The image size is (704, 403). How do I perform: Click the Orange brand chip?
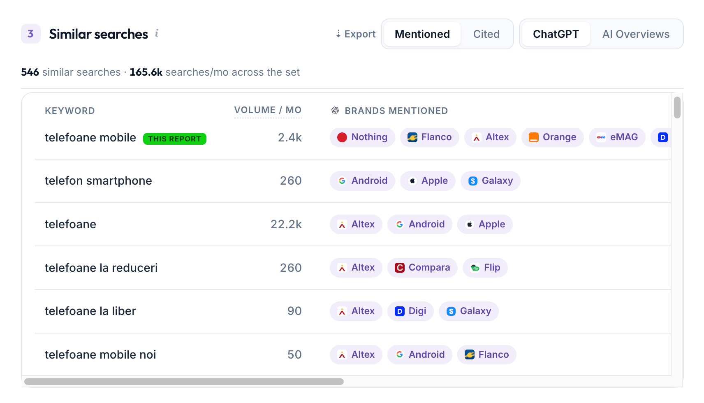point(552,137)
